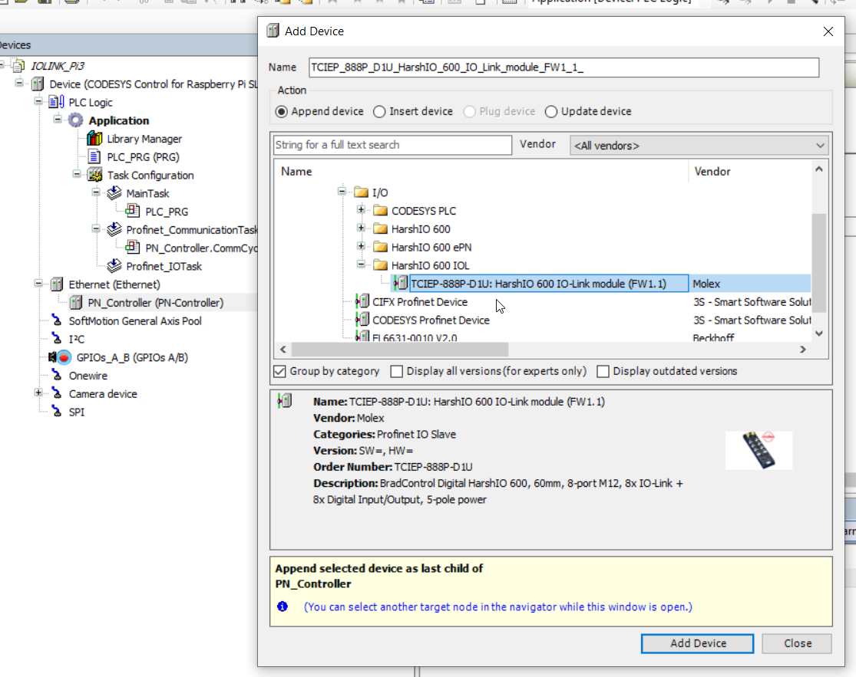Open the Vendor dropdown
The image size is (856, 677).
coord(699,146)
